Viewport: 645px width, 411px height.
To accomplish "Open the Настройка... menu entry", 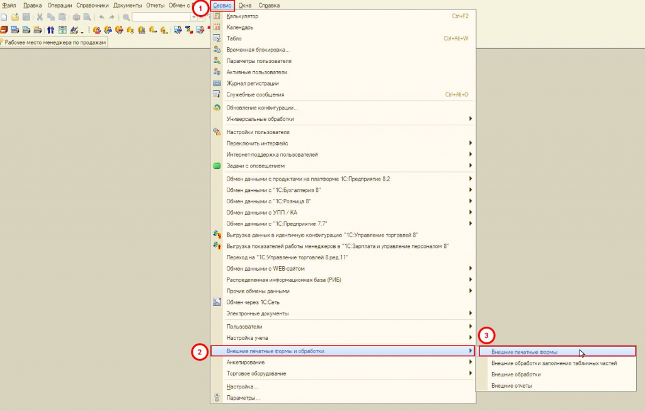I will pos(343,386).
